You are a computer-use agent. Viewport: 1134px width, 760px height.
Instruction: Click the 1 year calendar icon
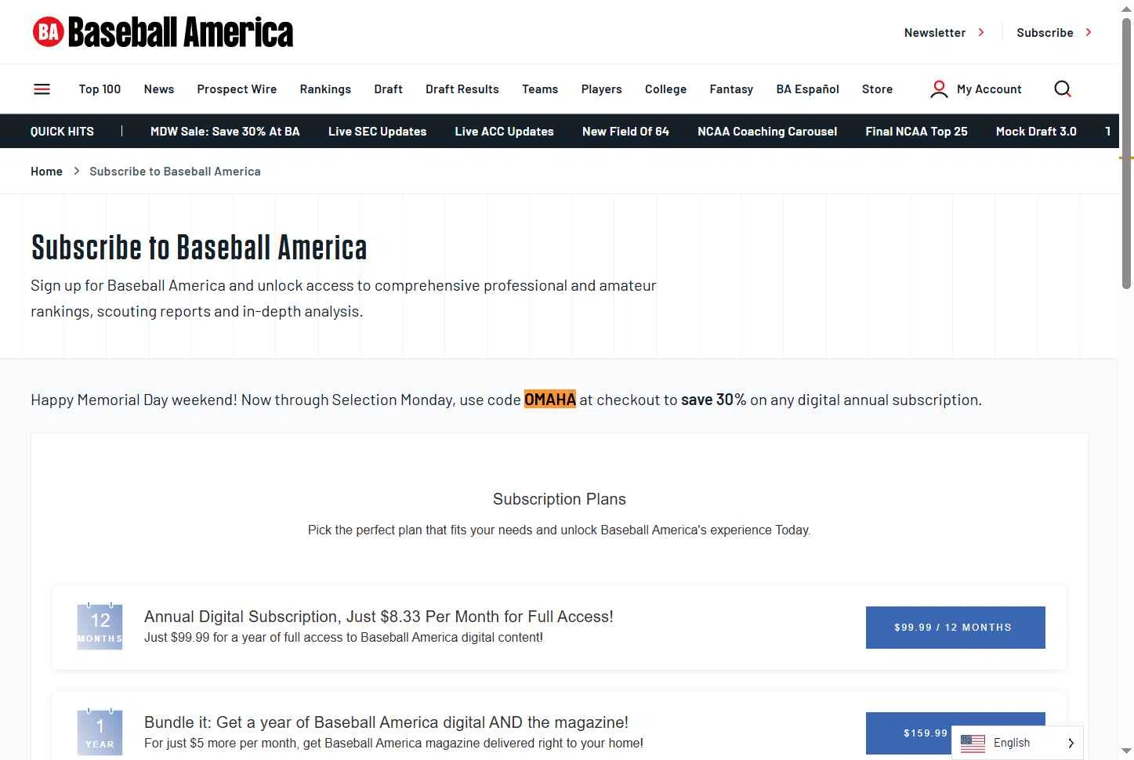coord(100,732)
